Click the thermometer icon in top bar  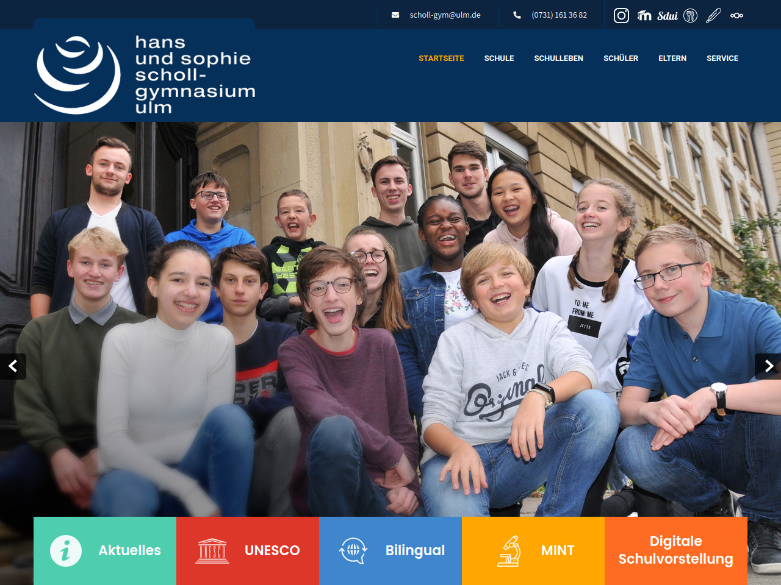pyautogui.click(x=713, y=15)
